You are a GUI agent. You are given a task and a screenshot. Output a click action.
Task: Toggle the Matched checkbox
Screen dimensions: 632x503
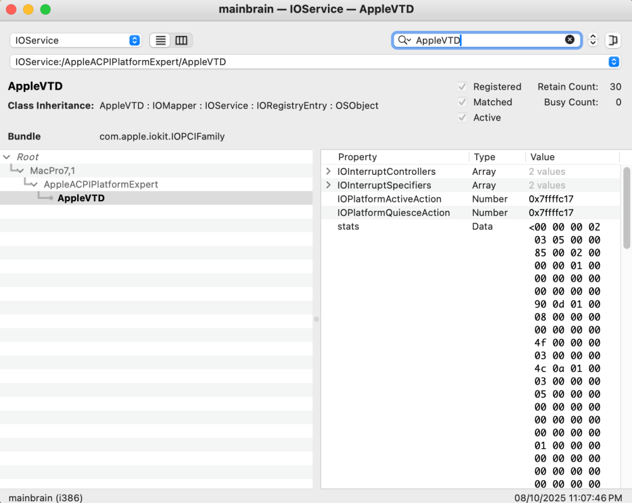click(x=463, y=102)
